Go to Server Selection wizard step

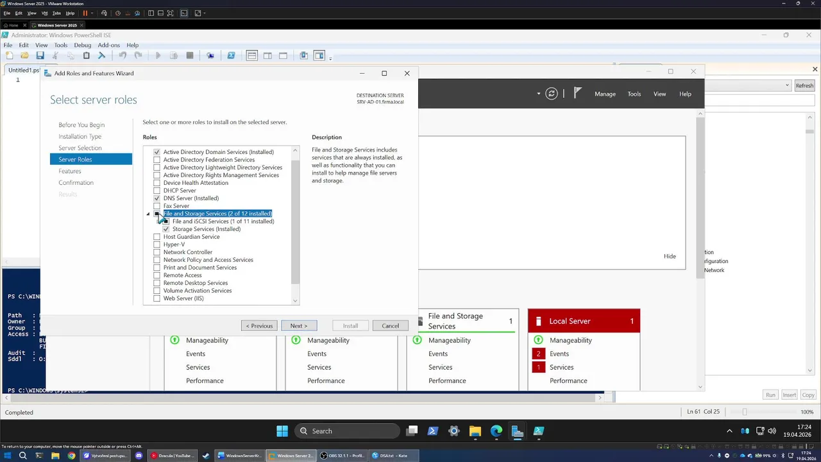pos(80,148)
